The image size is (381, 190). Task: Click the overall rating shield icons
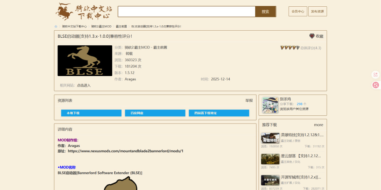[x=290, y=48]
